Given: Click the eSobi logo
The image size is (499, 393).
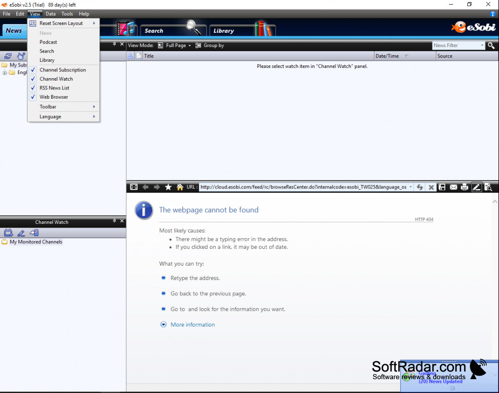Looking at the screenshot, I should (473, 28).
